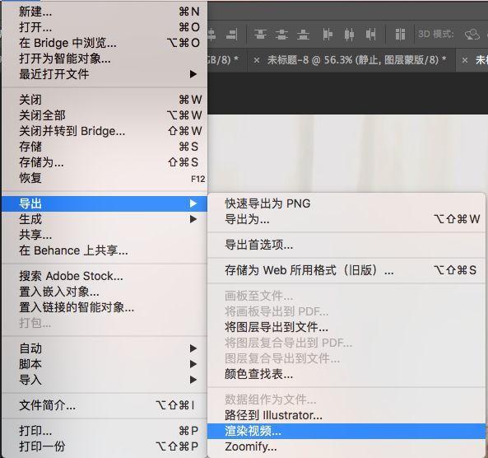Screen dimensions: 488x458
Task: Expand the 脚本 submenu arrow
Action: click(193, 364)
